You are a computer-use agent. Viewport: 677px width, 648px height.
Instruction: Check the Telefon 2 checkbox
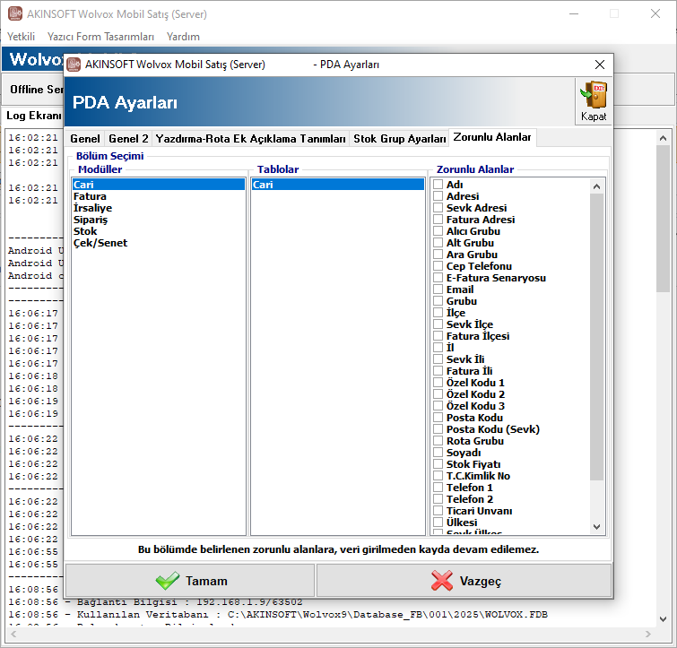tap(438, 498)
